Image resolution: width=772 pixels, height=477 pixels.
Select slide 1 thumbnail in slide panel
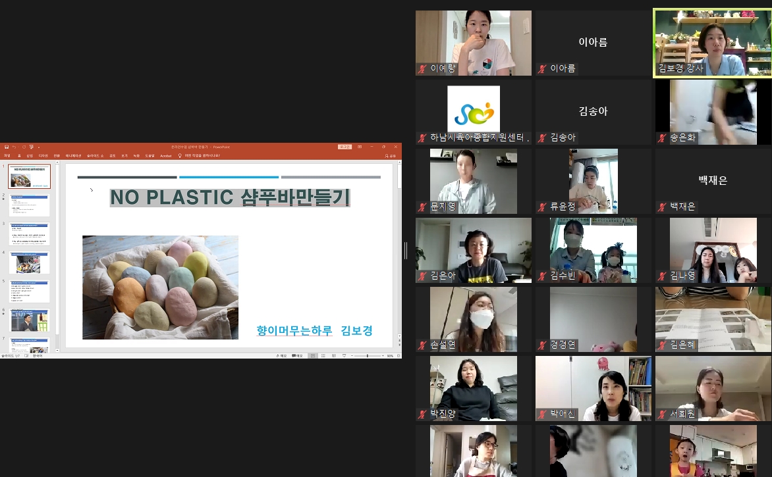29,176
